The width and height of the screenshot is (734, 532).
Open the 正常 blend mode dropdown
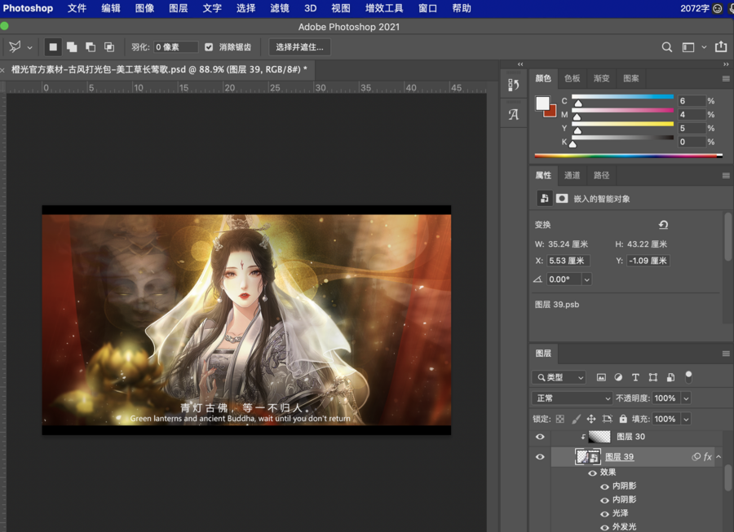click(572, 398)
